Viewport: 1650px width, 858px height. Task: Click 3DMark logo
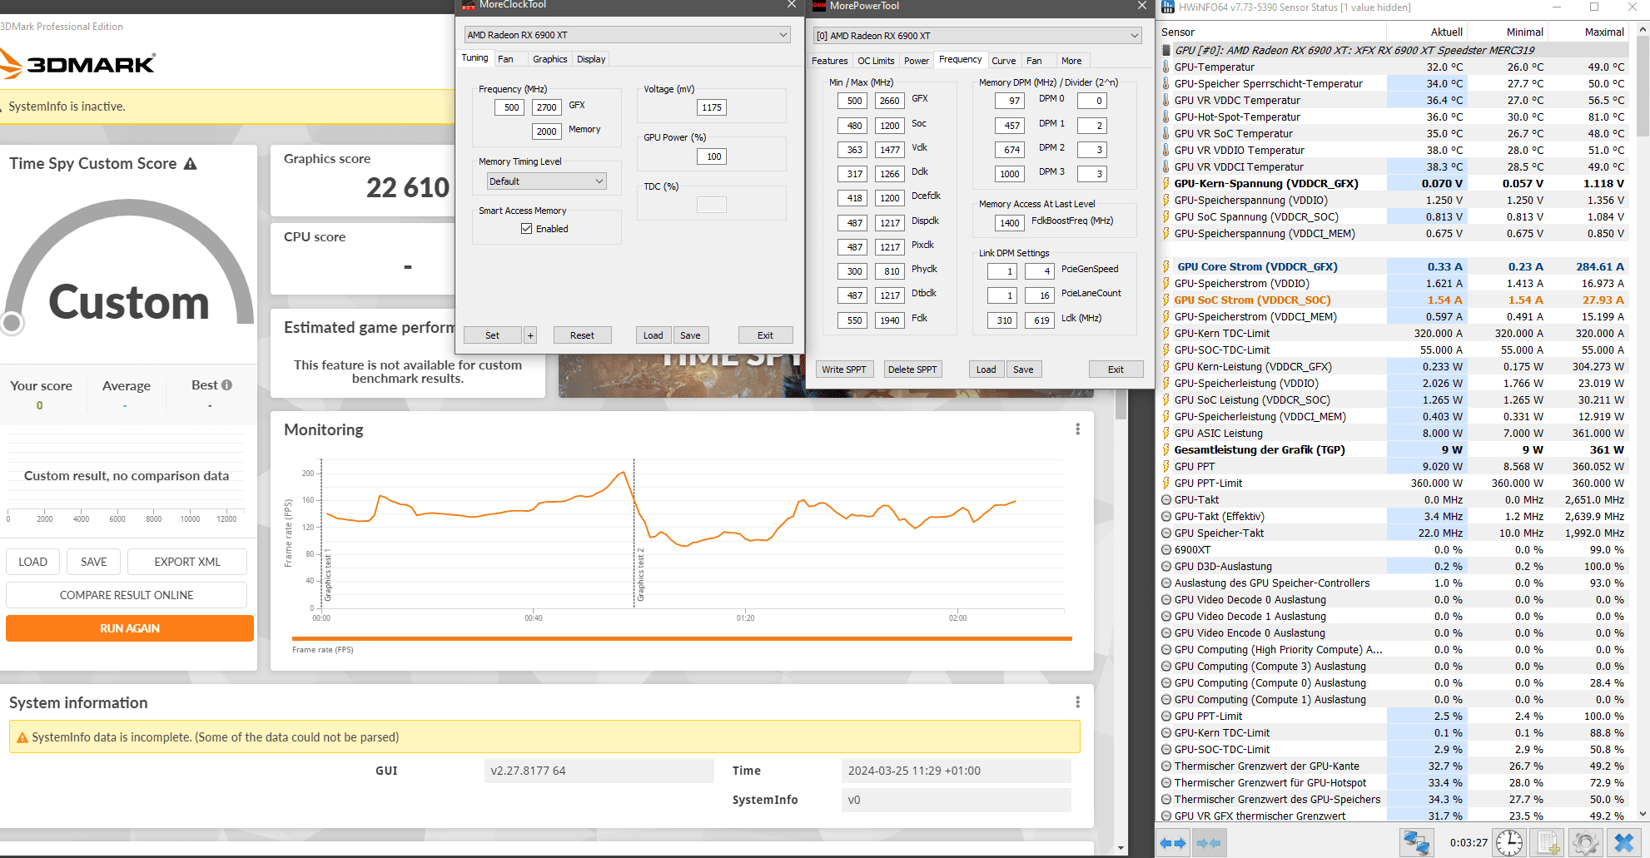point(77,64)
